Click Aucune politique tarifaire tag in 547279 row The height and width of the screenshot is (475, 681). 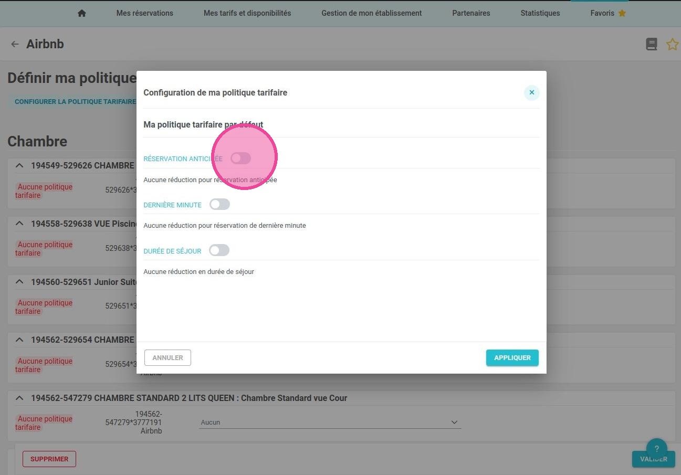(44, 423)
